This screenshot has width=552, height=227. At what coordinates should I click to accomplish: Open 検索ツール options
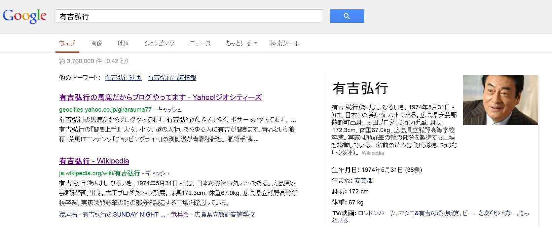point(285,43)
